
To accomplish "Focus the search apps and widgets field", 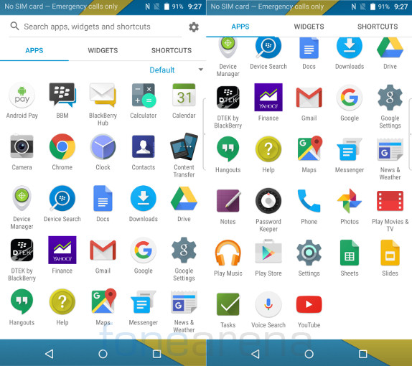I will pyautogui.click(x=95, y=27).
